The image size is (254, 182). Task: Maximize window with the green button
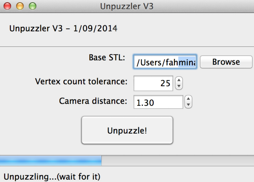(32, 6)
